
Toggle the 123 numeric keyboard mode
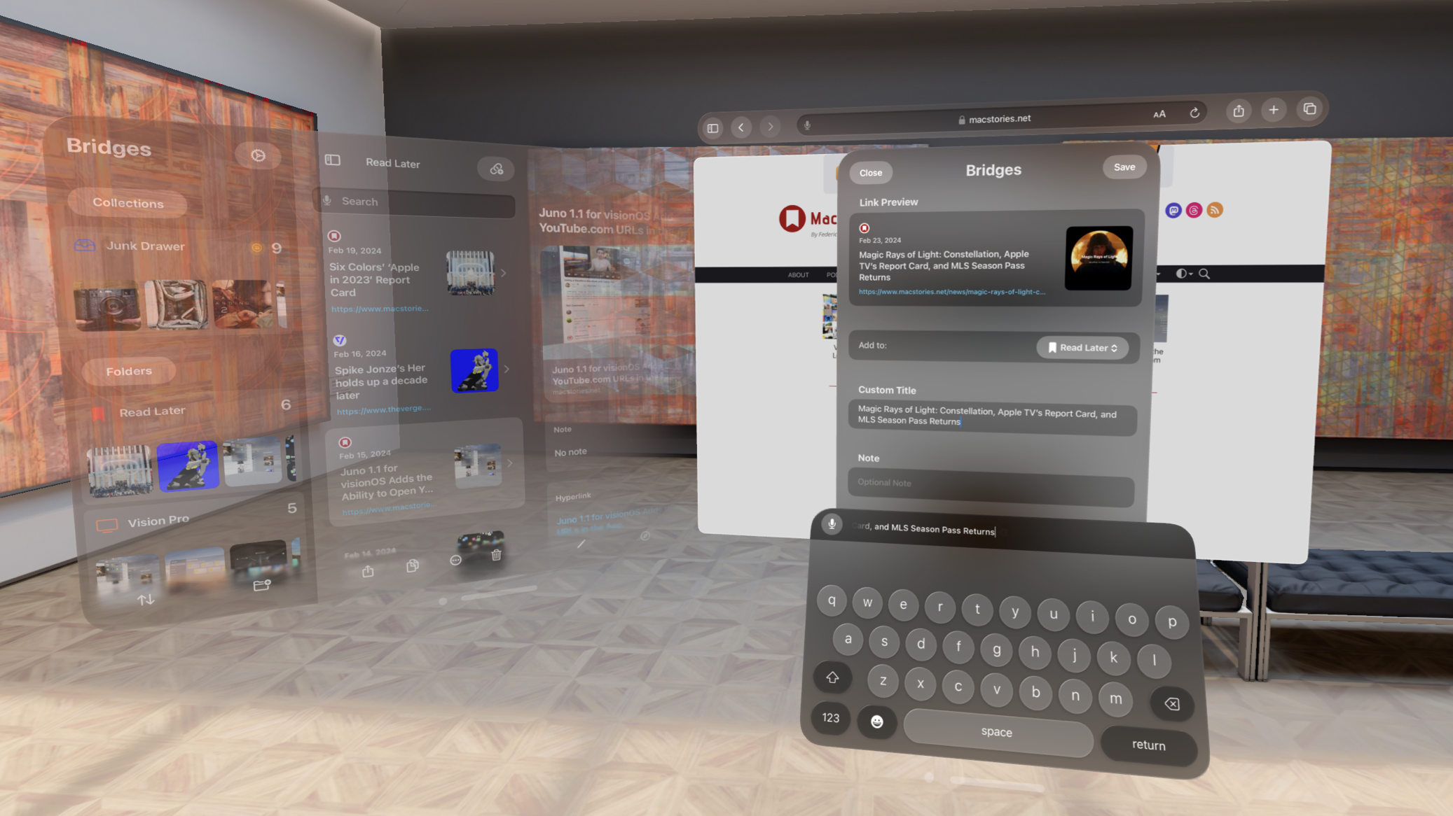[x=832, y=717]
